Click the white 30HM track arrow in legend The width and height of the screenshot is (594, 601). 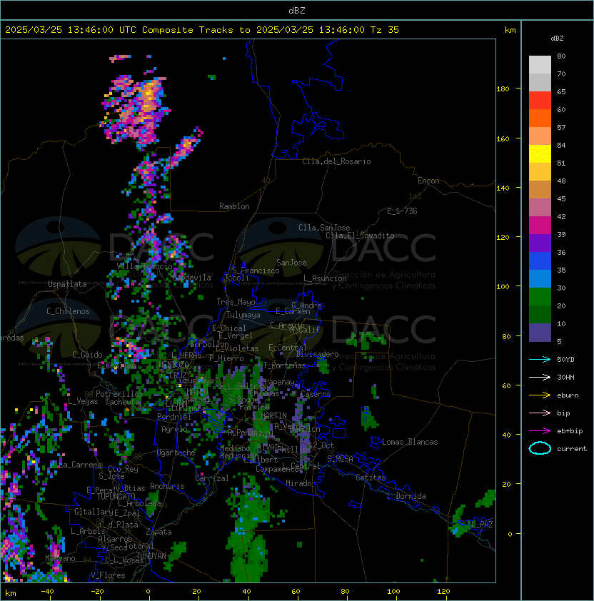click(x=540, y=377)
